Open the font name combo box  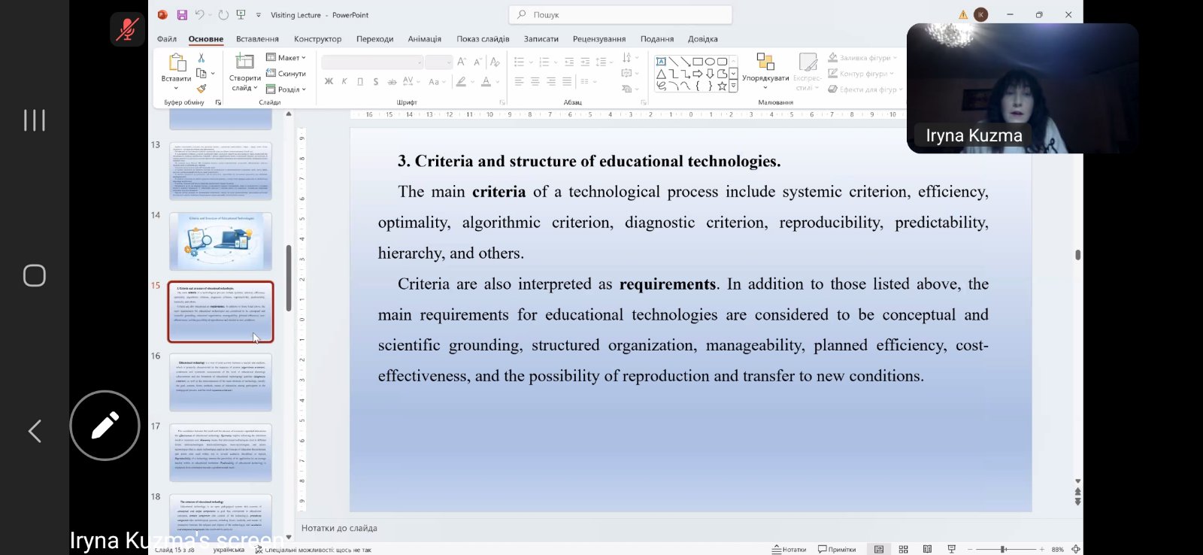372,62
